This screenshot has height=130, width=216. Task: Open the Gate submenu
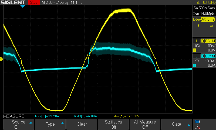pyautogui.click(x=177, y=124)
